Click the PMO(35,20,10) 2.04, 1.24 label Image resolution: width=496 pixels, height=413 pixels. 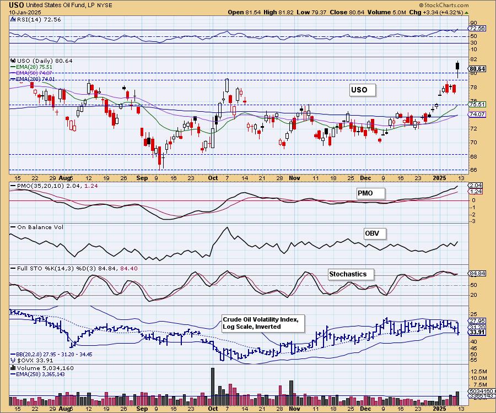(54, 186)
